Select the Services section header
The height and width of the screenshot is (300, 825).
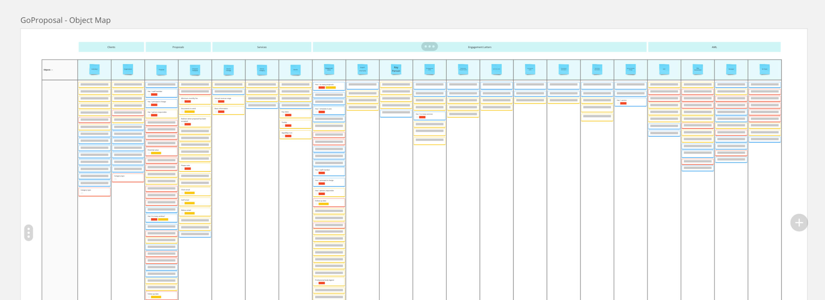point(262,47)
